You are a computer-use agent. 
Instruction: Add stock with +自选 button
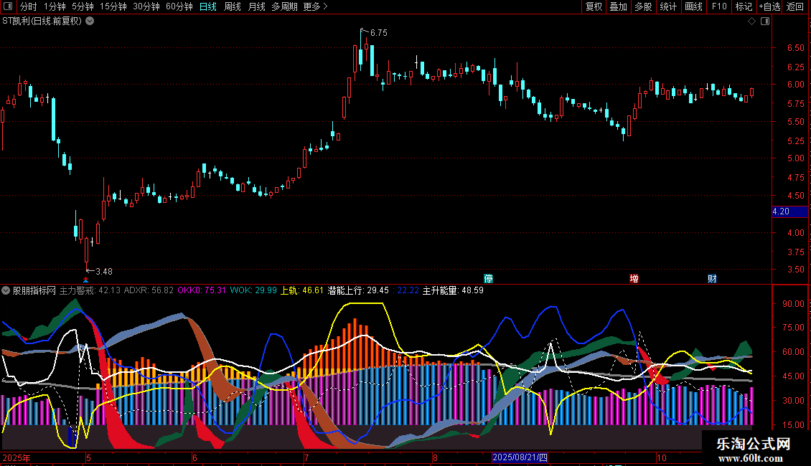tap(769, 6)
